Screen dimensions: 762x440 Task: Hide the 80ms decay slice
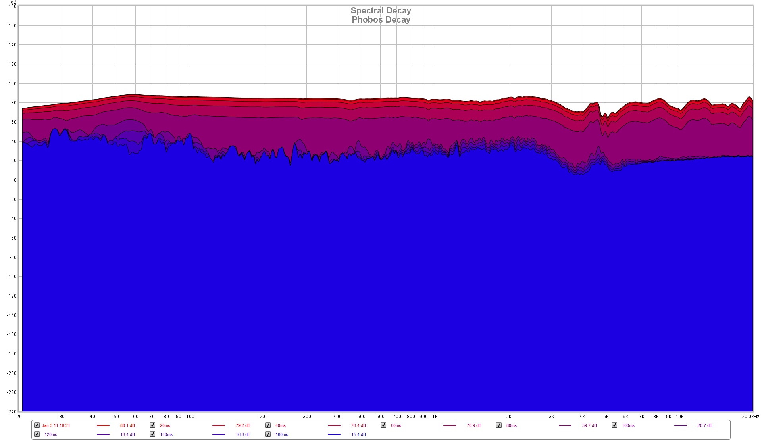(499, 425)
